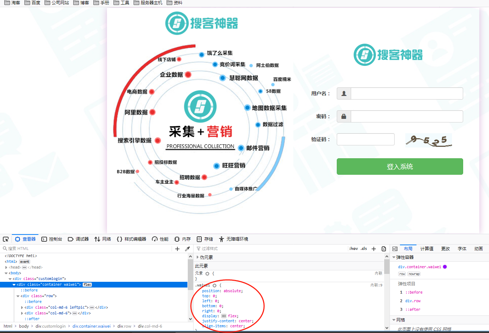Collapse the body node in the tree

coord(6,273)
